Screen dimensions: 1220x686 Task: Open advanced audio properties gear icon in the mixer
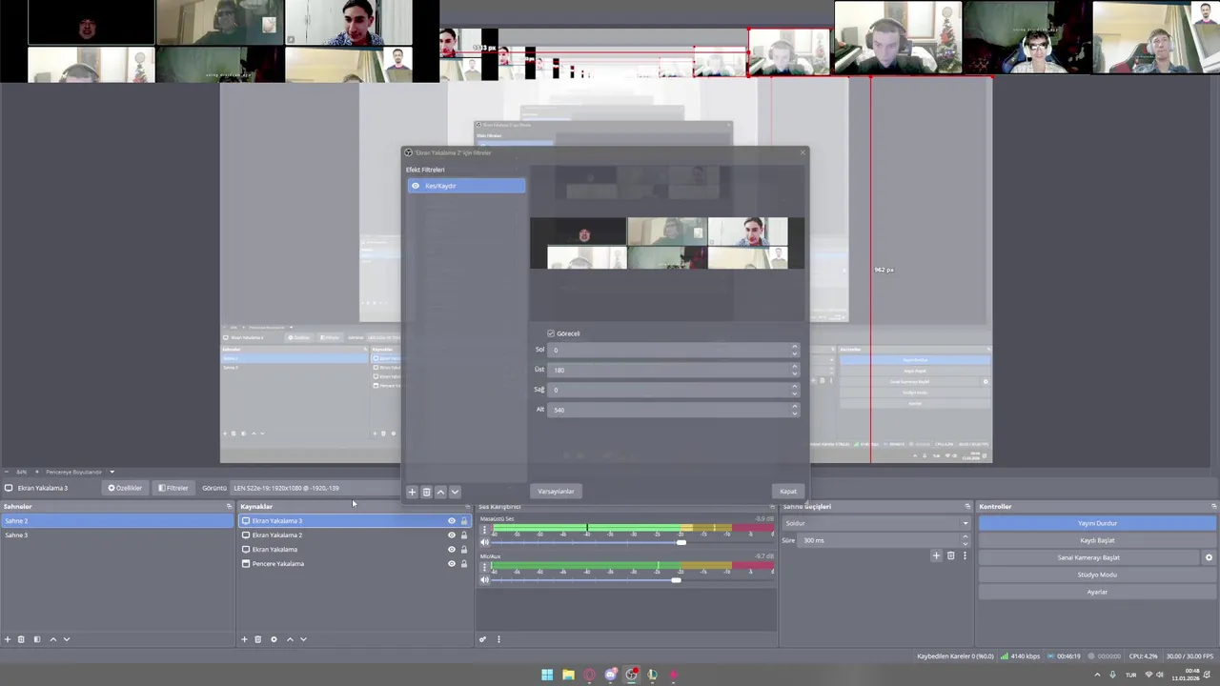(482, 639)
